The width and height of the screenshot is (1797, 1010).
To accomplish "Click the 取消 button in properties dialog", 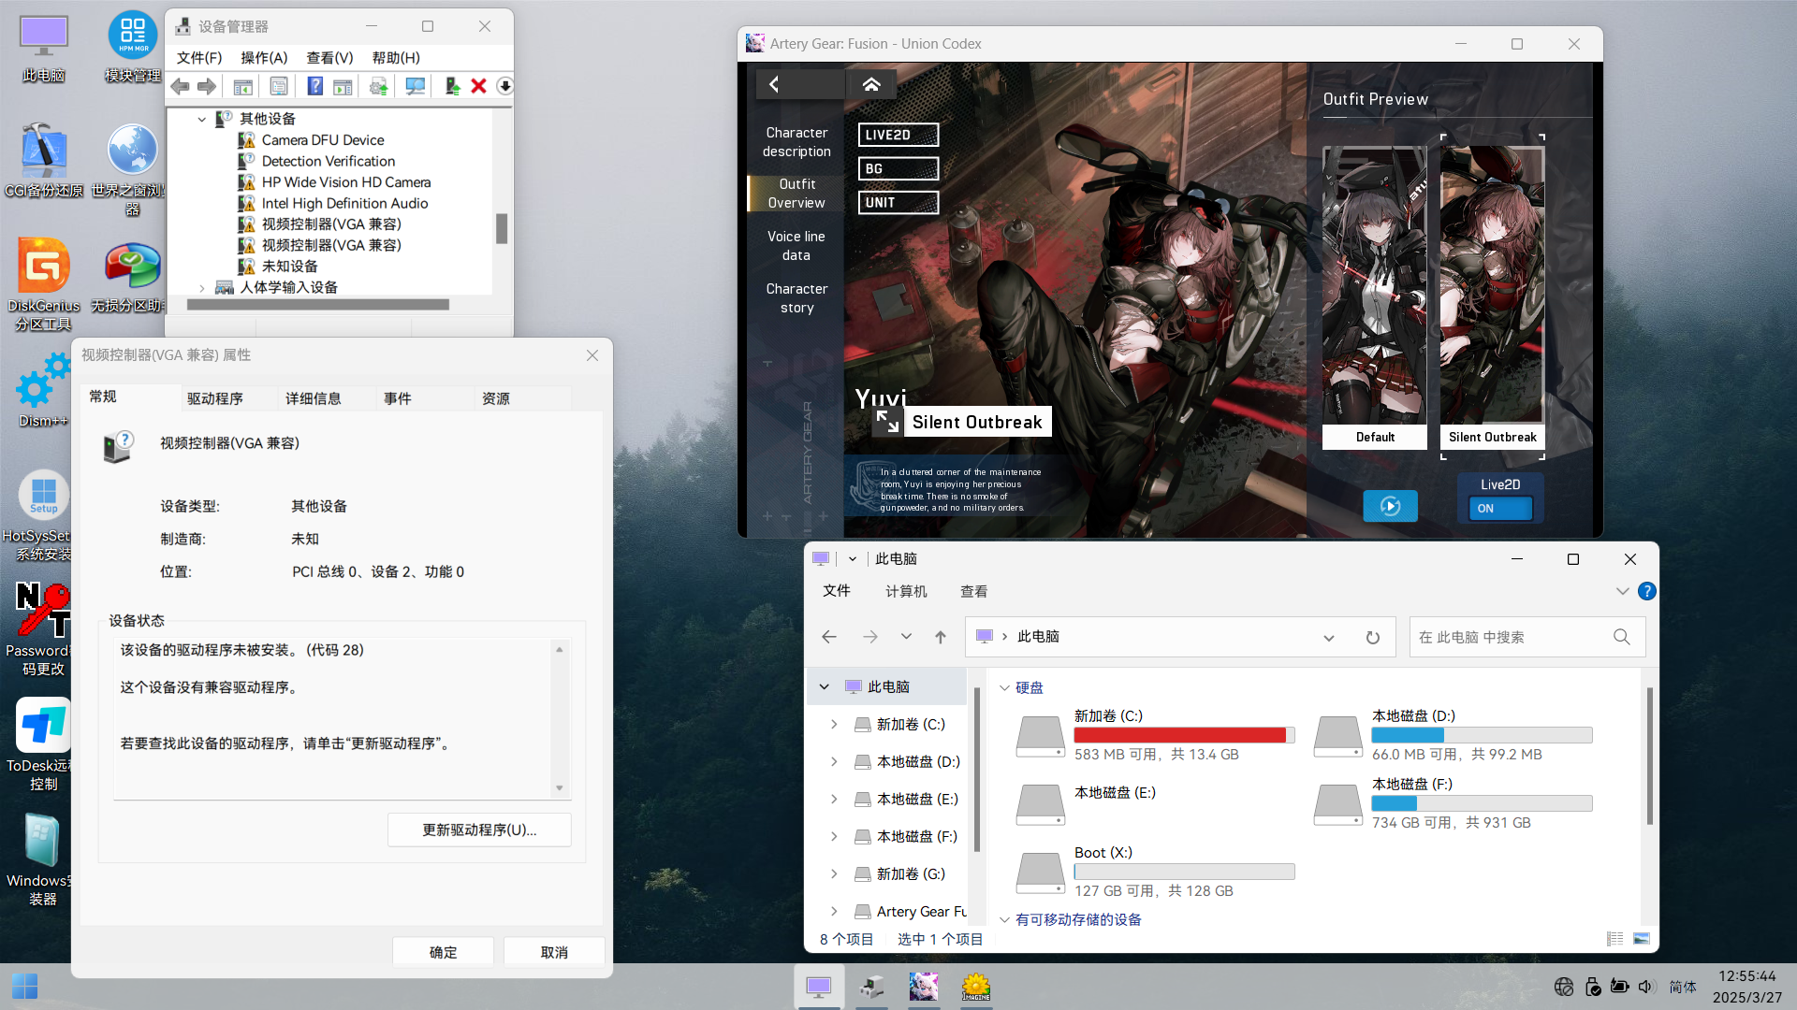I will [554, 952].
